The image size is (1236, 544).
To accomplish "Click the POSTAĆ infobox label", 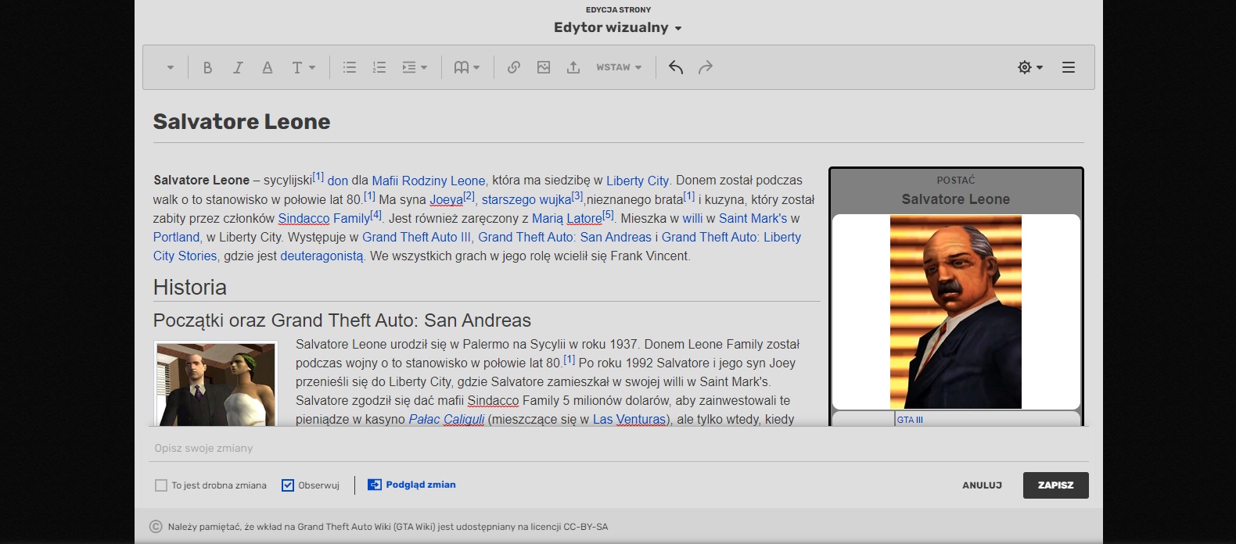I will 956,180.
